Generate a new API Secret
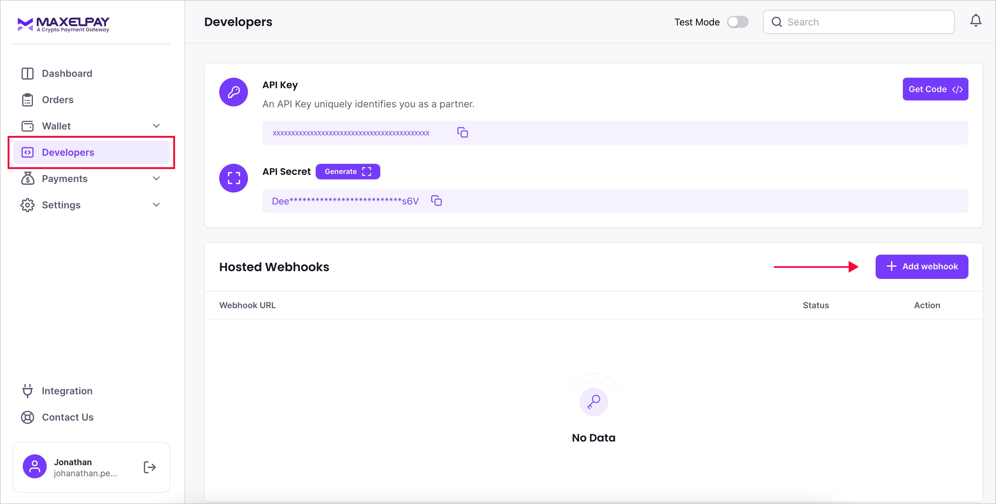 click(x=347, y=171)
